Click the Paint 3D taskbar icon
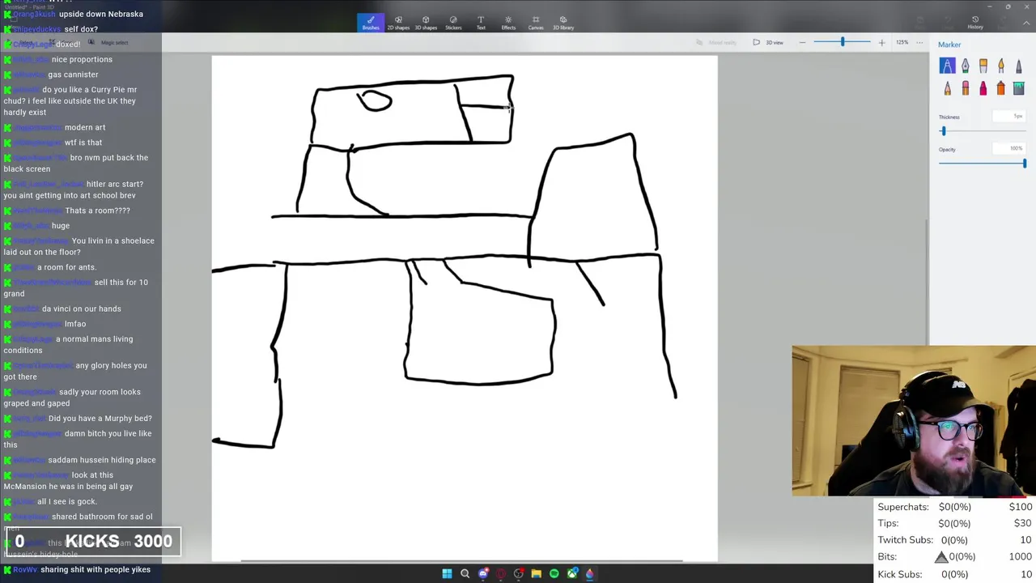The image size is (1036, 583). click(x=590, y=573)
